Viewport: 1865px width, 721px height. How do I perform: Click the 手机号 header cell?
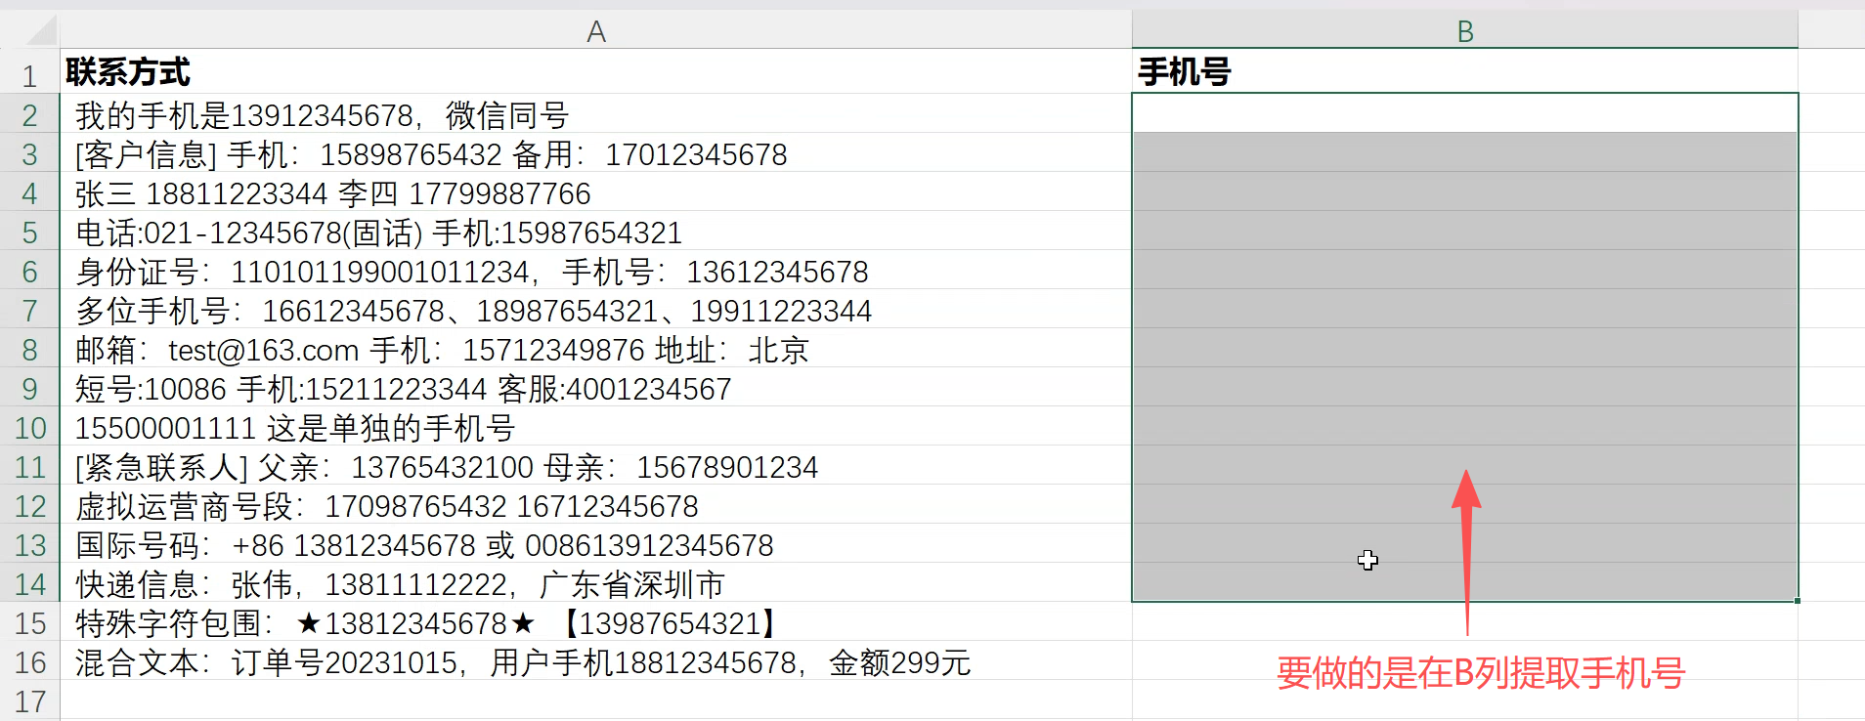1464,72
